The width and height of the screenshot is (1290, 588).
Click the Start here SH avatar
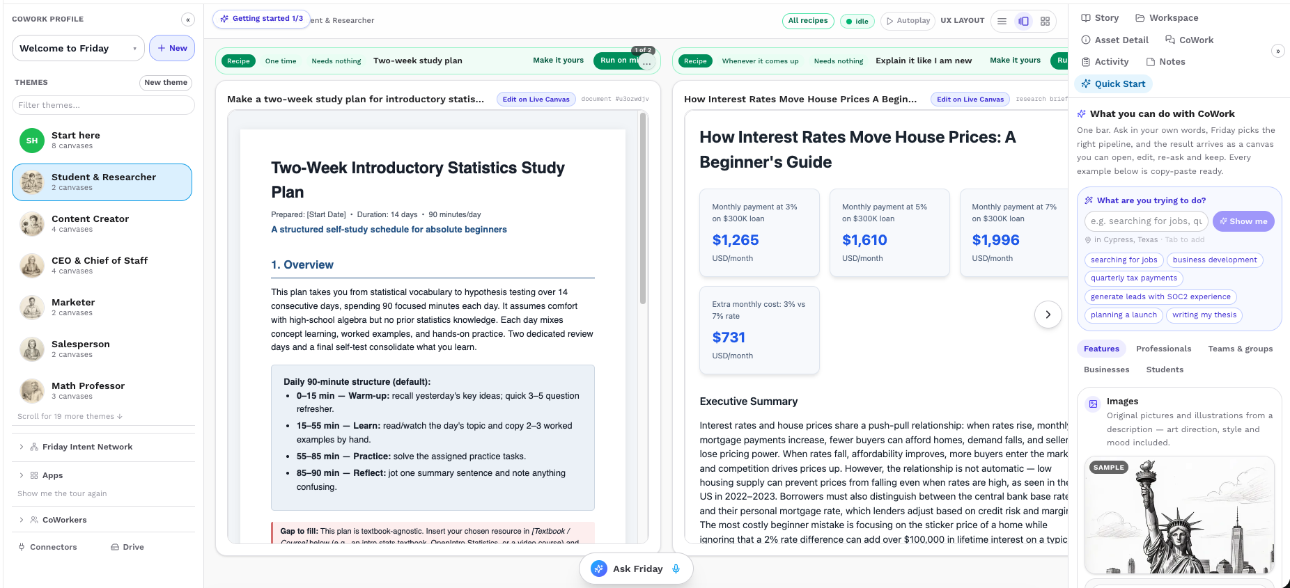(32, 141)
